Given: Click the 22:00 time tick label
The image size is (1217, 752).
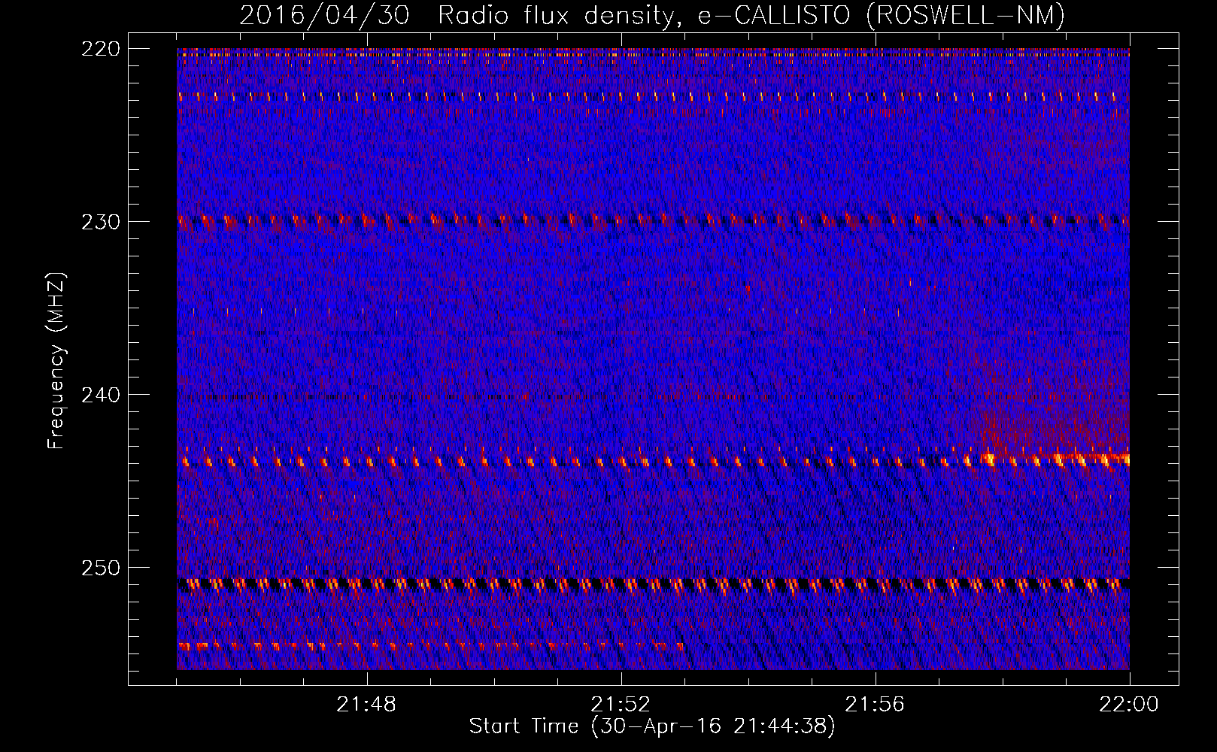Looking at the screenshot, I should [x=1129, y=705].
